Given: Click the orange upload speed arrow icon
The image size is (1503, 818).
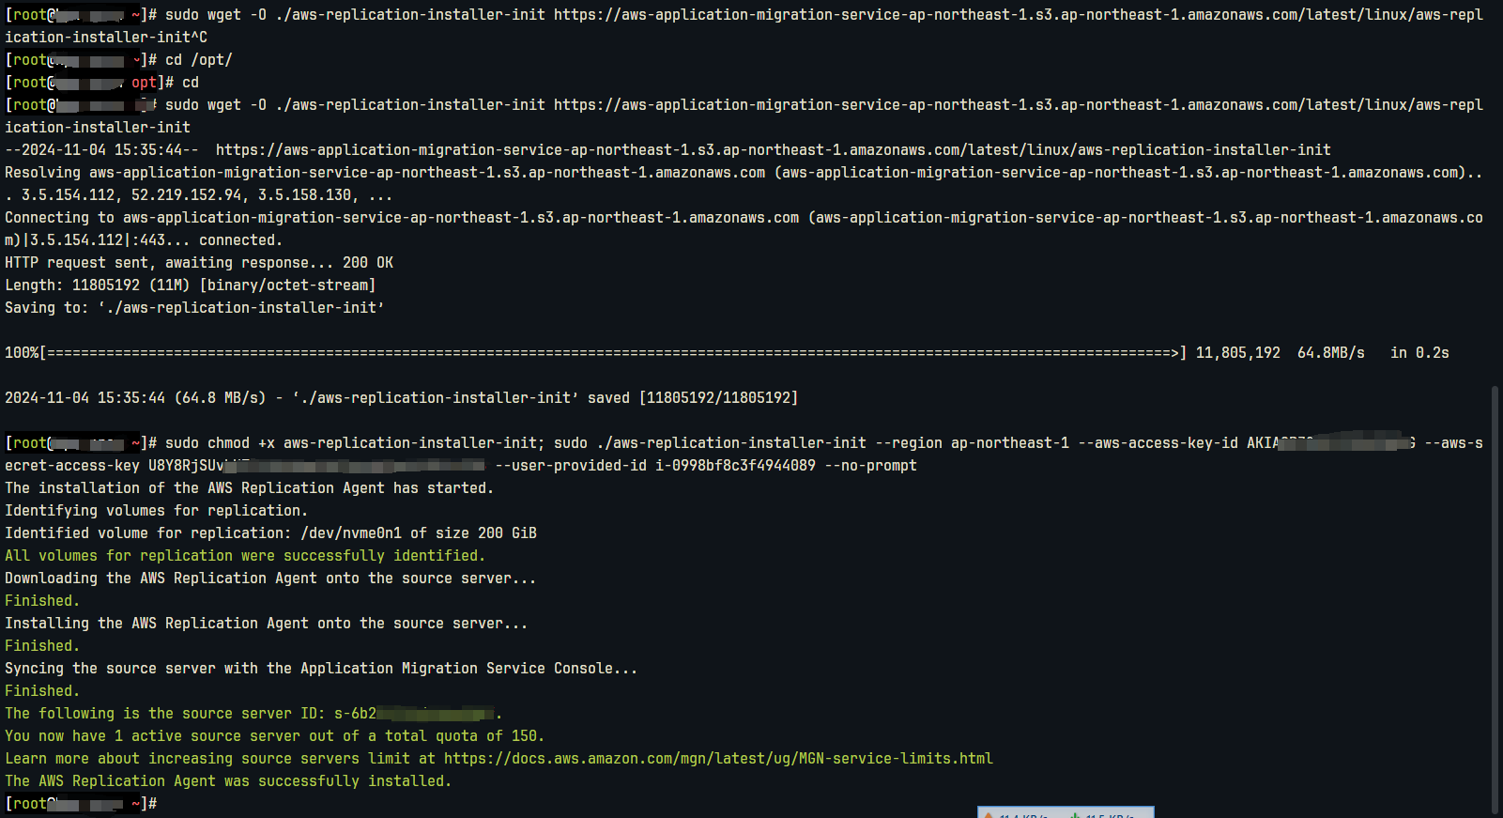Looking at the screenshot, I should click(989, 814).
